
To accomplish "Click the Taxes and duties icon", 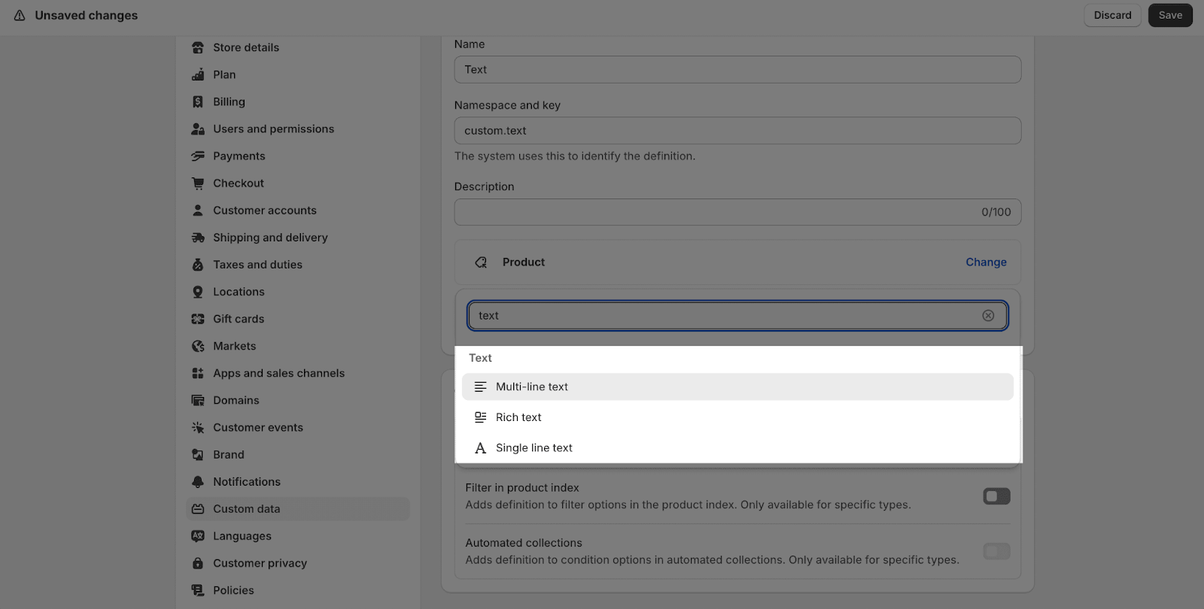I will pos(198,265).
